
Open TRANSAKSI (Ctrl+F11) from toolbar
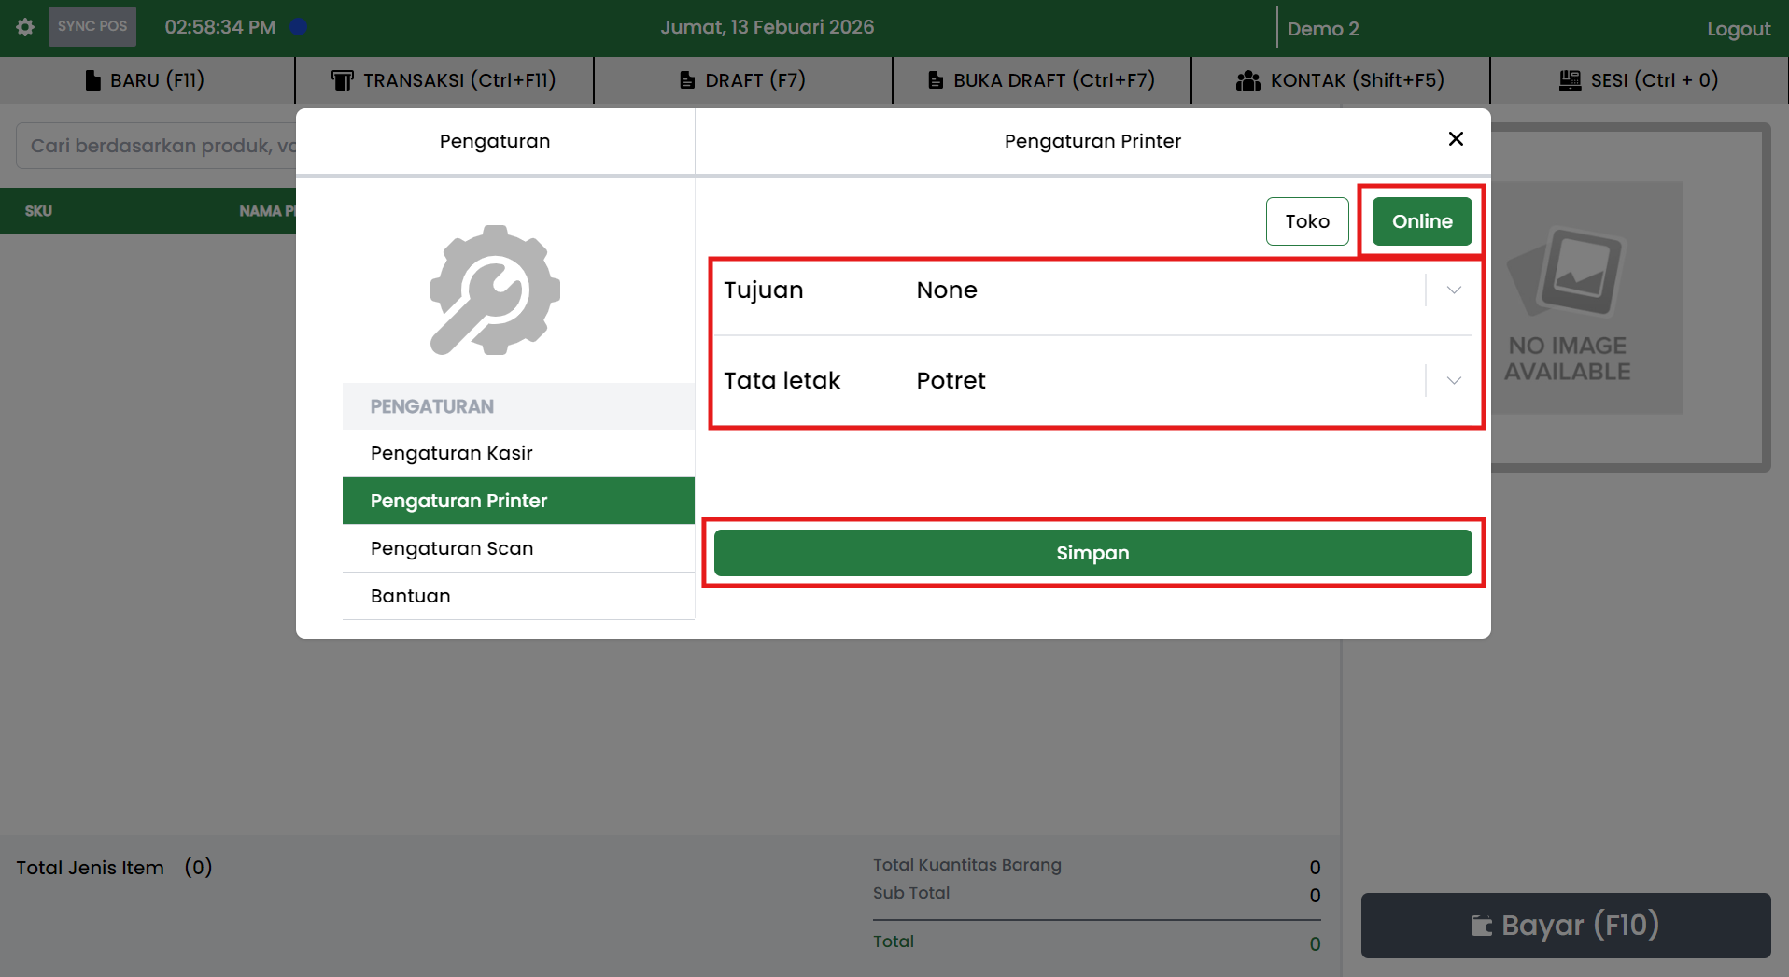coord(444,80)
